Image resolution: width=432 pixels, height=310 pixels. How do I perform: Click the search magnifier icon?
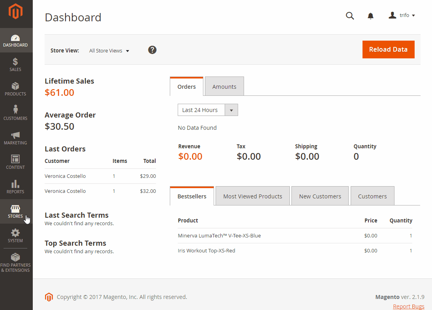350,16
